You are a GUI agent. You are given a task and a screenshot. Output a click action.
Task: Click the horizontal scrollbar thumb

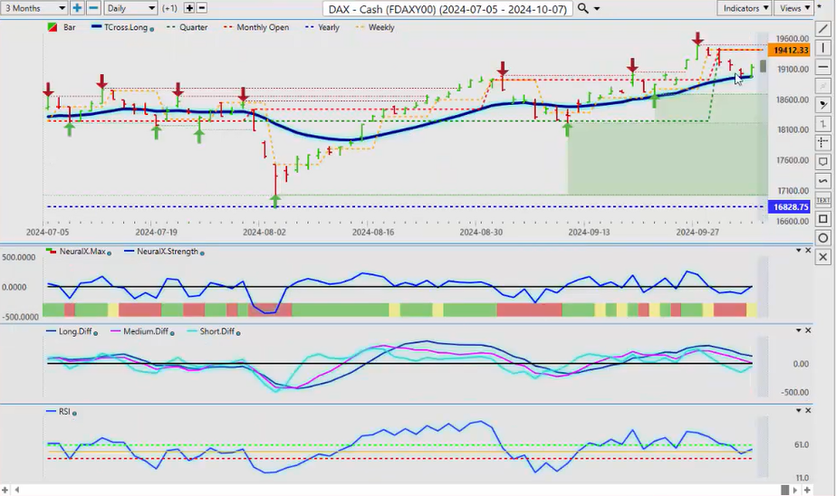(x=784, y=490)
